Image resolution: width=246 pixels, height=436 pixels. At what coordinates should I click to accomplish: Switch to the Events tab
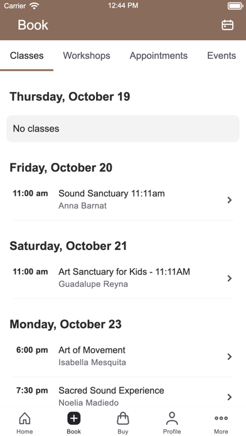(x=222, y=56)
